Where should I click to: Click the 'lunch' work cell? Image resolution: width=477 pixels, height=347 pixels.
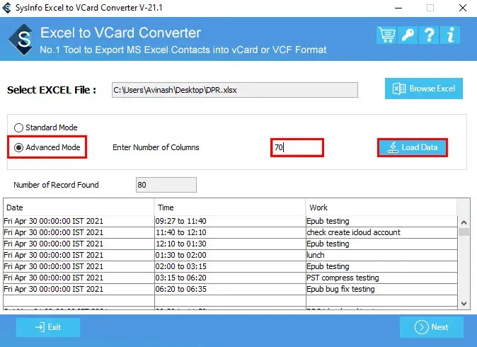[381, 255]
